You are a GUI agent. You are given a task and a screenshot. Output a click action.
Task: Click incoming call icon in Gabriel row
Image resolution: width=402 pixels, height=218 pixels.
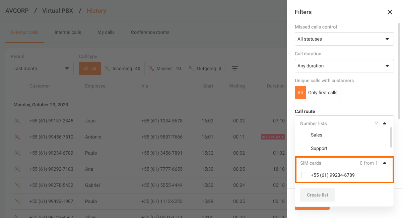tap(17, 185)
